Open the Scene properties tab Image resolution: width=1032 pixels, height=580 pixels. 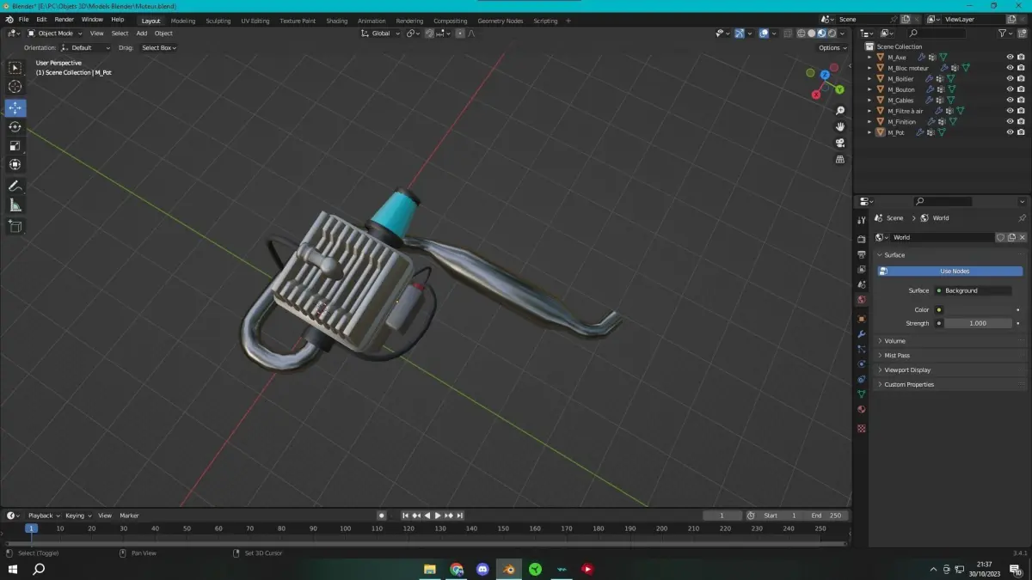(862, 284)
